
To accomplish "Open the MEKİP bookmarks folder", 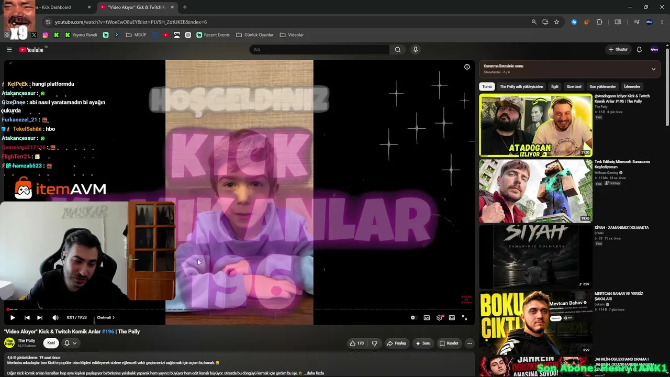I will pos(136,35).
